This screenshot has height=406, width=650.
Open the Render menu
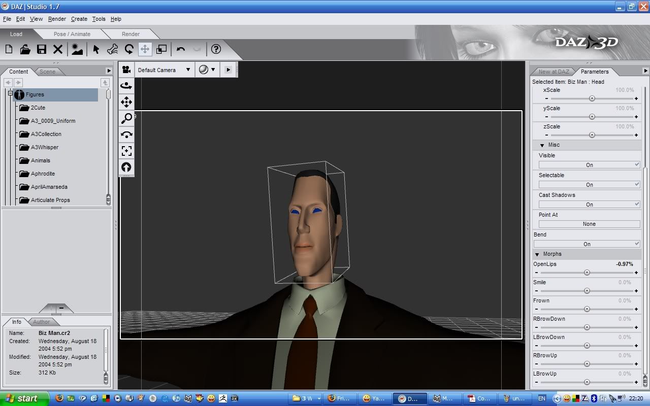coord(57,19)
